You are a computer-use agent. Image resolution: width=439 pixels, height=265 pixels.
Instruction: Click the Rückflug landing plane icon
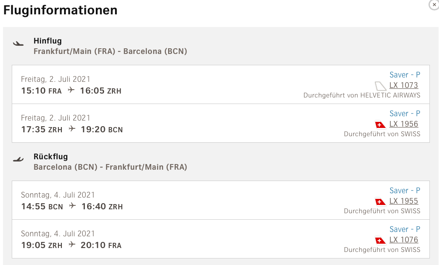[18, 159]
